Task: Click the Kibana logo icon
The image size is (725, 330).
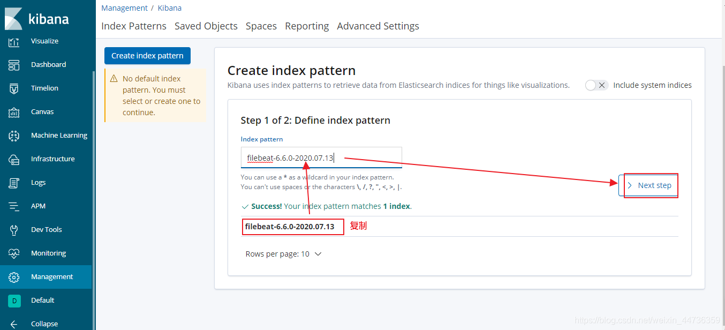Action: 14,19
